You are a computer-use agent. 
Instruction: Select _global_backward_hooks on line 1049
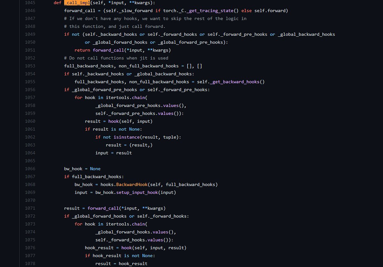[306, 34]
